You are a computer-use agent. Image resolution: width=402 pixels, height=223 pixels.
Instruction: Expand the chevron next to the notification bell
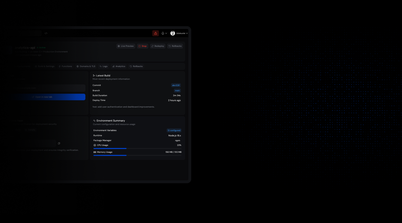pos(166,33)
